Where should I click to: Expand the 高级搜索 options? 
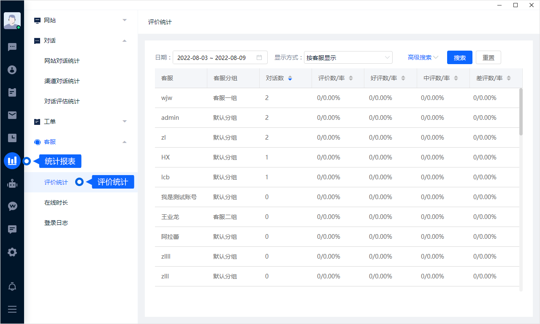(x=423, y=57)
